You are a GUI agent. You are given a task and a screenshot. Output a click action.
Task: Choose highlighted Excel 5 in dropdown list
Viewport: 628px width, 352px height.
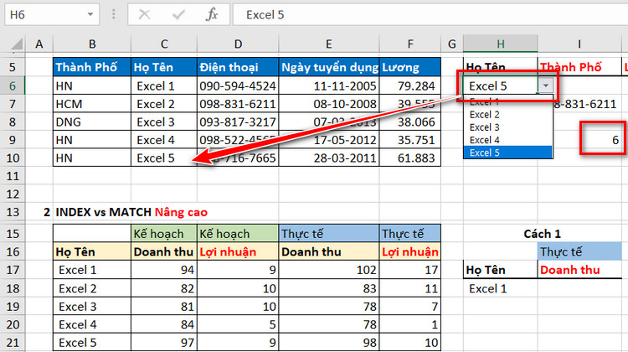pyautogui.click(x=507, y=153)
